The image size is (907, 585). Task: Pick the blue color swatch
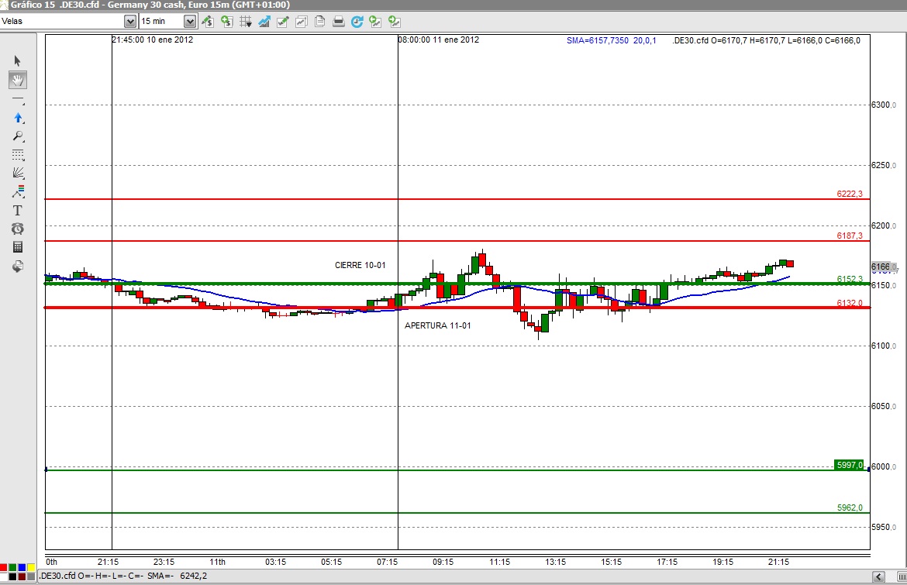pos(22,568)
